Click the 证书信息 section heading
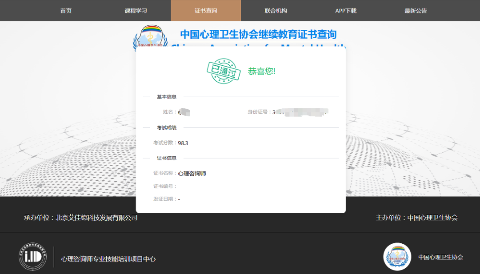This screenshot has height=274, width=480. pos(167,158)
